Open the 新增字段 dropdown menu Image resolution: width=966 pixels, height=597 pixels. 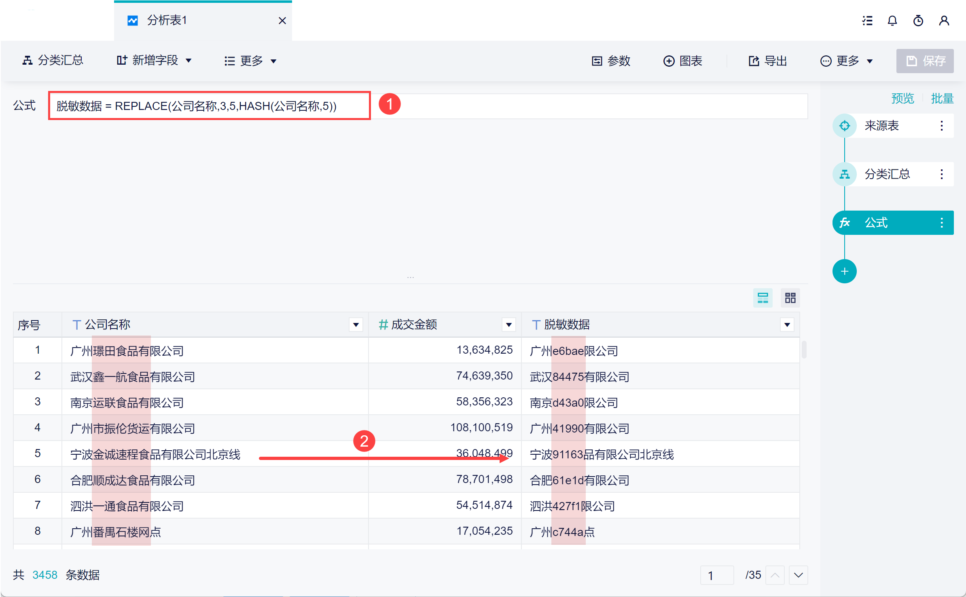(154, 61)
